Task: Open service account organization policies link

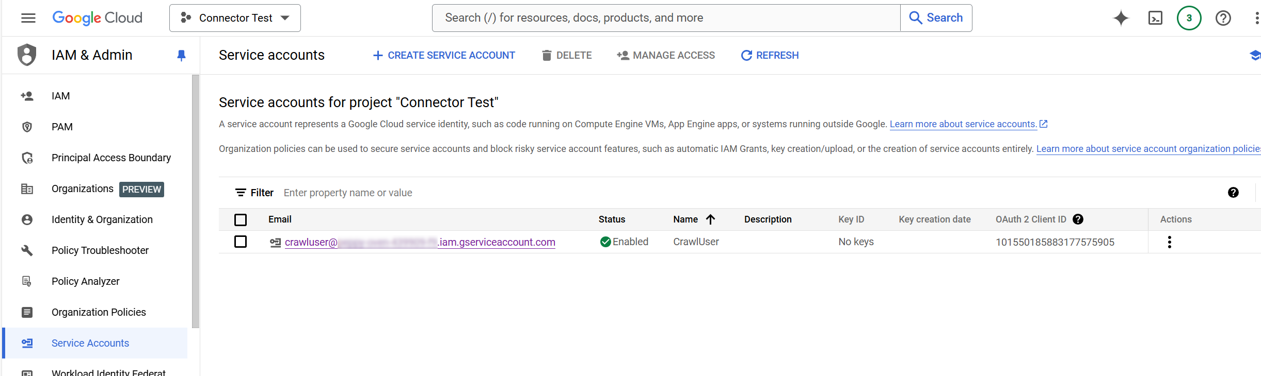Action: click(x=1148, y=149)
